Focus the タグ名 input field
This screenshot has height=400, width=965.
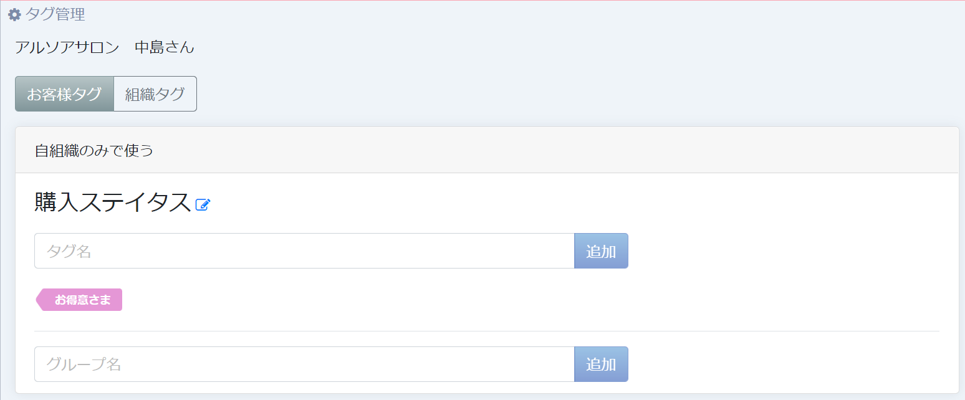[304, 251]
